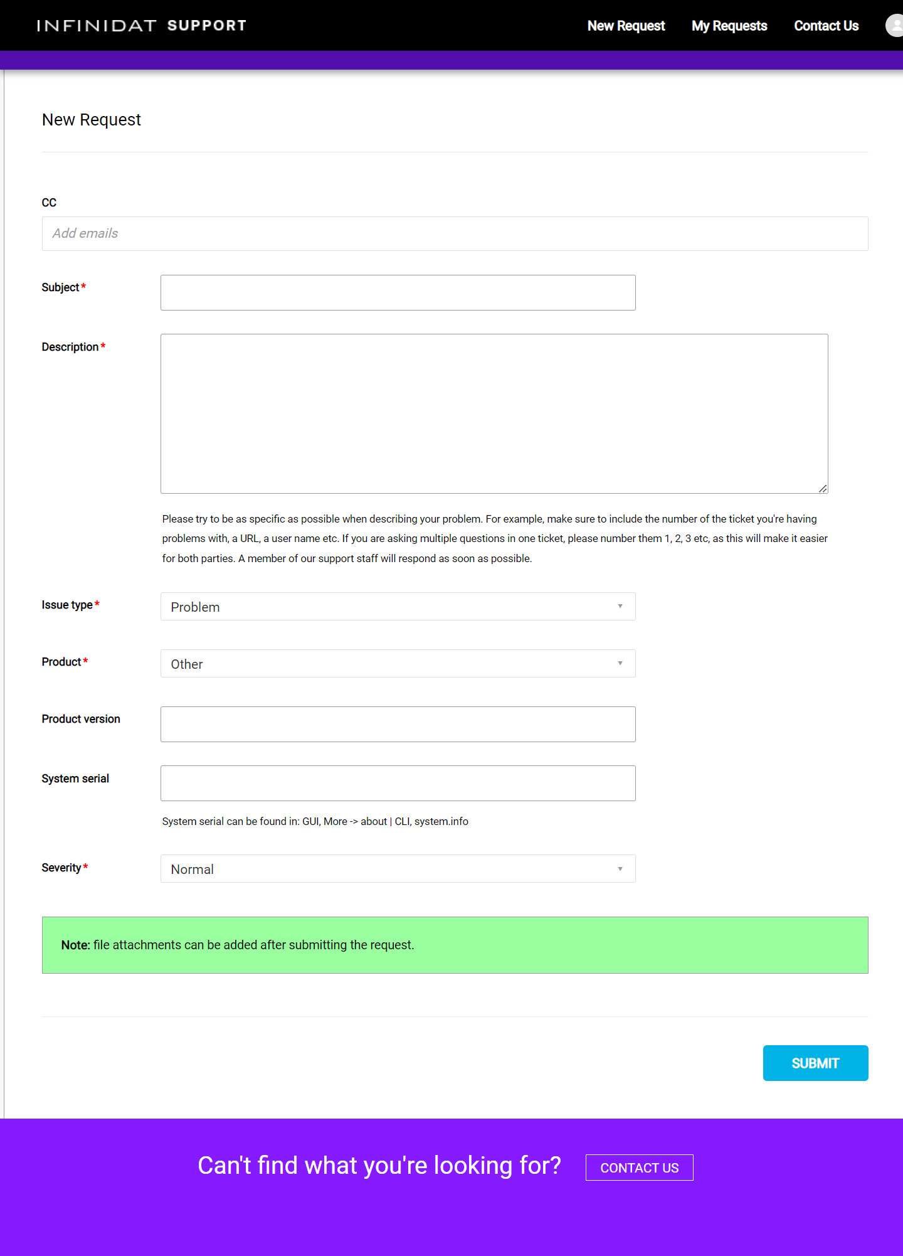Go to My Requests in the header

[729, 26]
